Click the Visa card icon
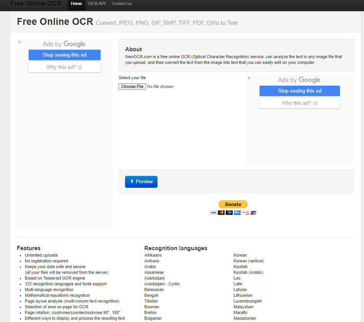The image size is (364, 322). click(213, 213)
